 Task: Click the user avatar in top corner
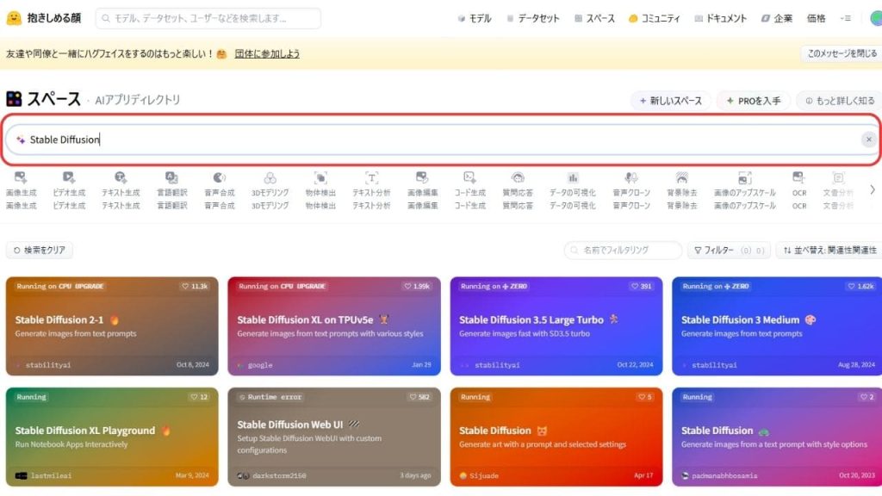click(x=876, y=18)
